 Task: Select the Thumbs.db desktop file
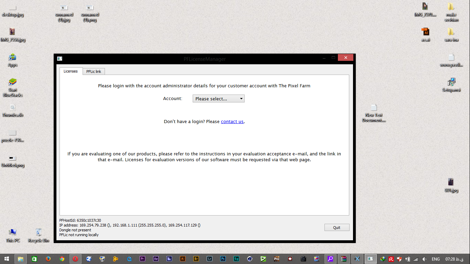point(13,110)
